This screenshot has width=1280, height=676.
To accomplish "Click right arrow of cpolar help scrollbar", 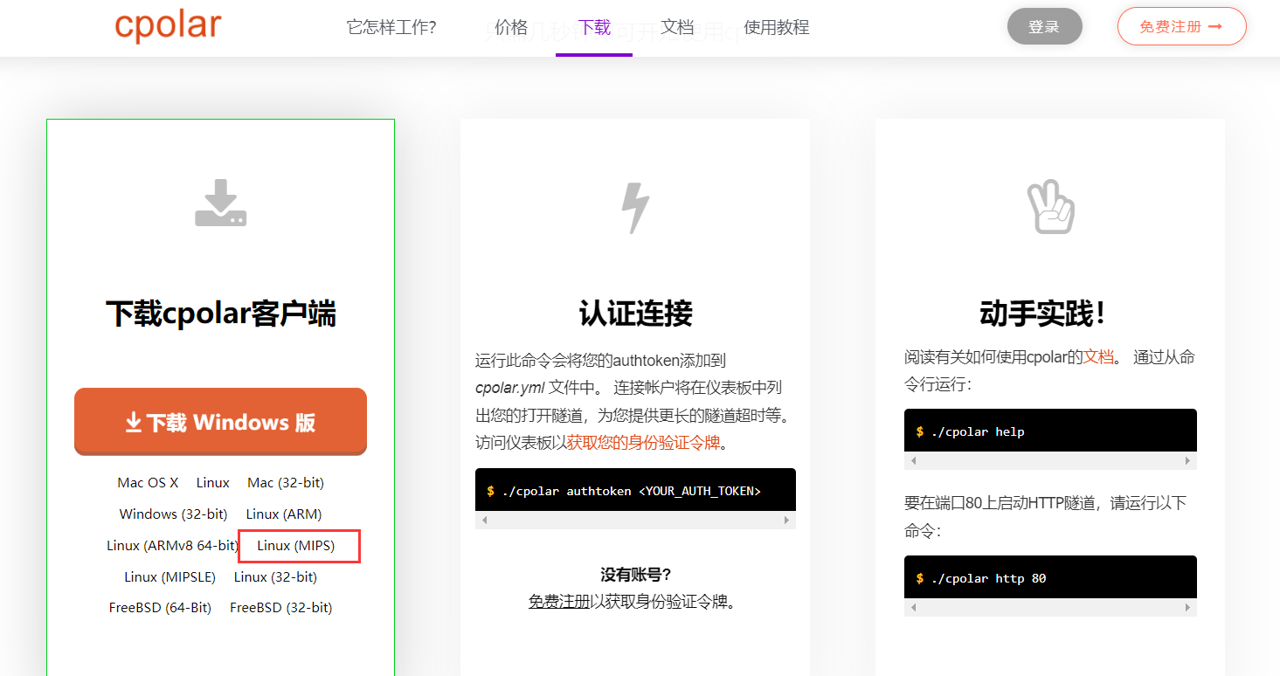I will 1187,461.
